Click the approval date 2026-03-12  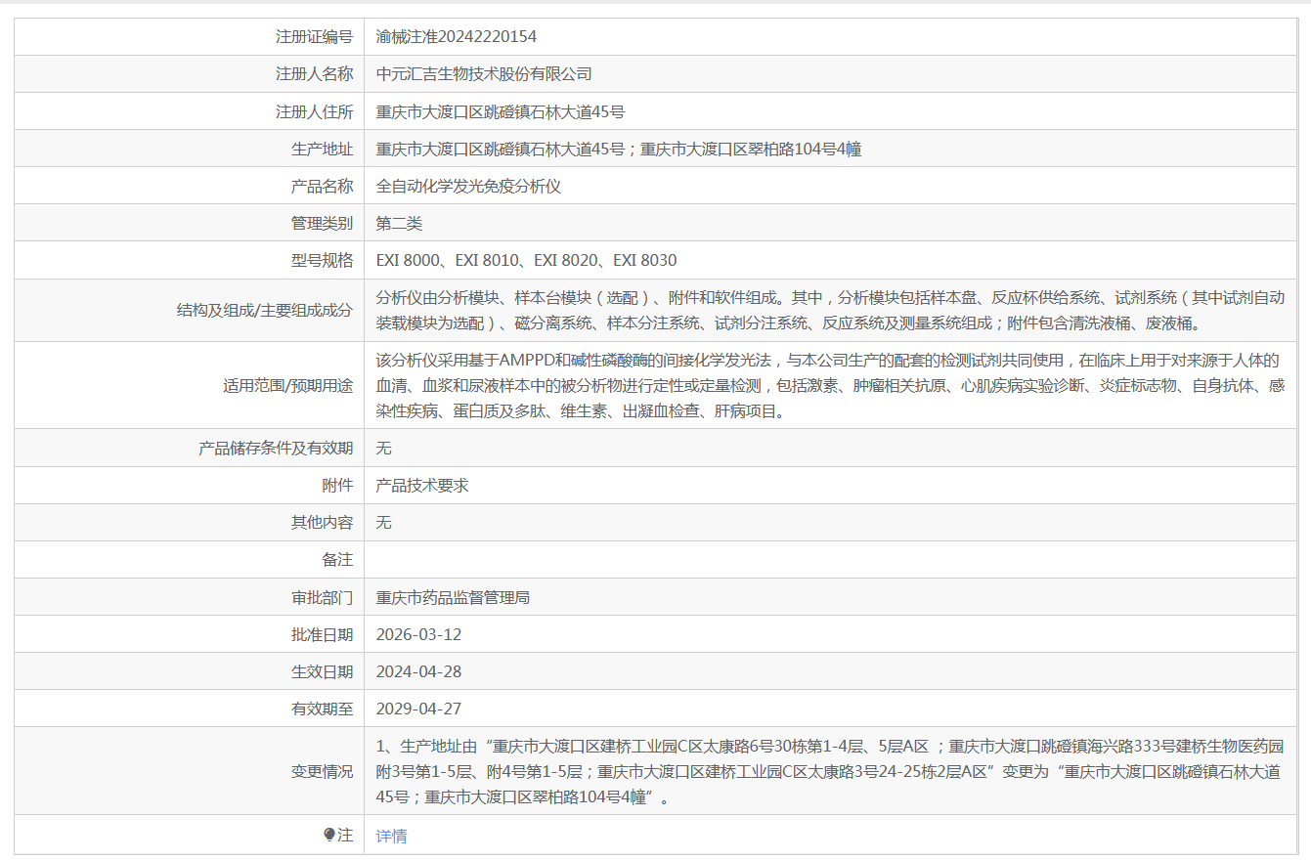coord(418,634)
